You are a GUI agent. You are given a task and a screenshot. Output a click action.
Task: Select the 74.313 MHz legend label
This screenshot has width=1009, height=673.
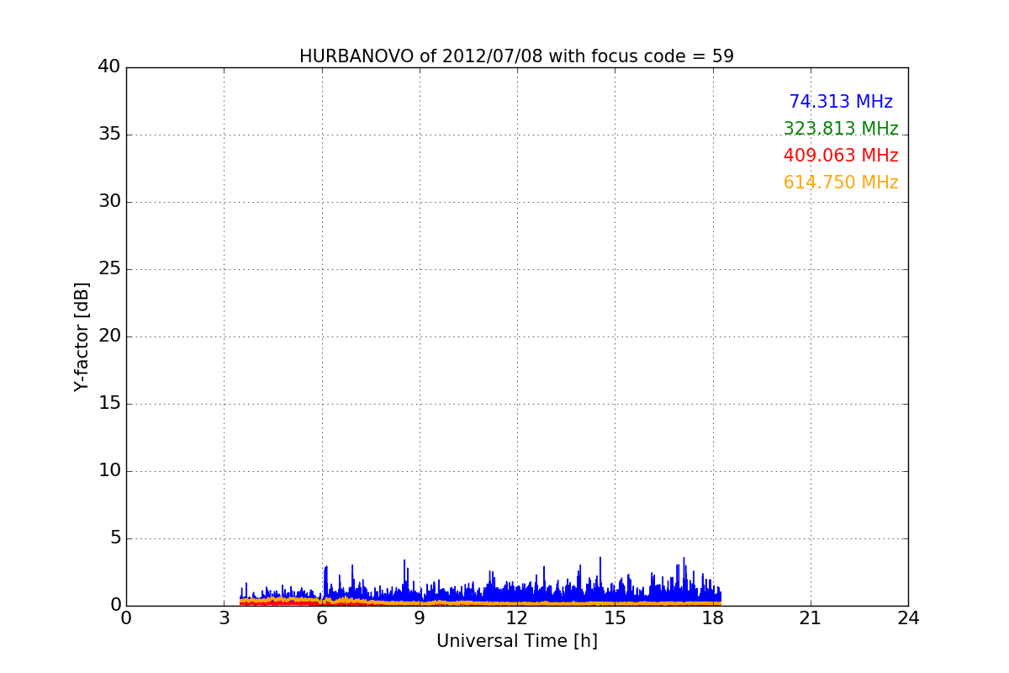(841, 102)
